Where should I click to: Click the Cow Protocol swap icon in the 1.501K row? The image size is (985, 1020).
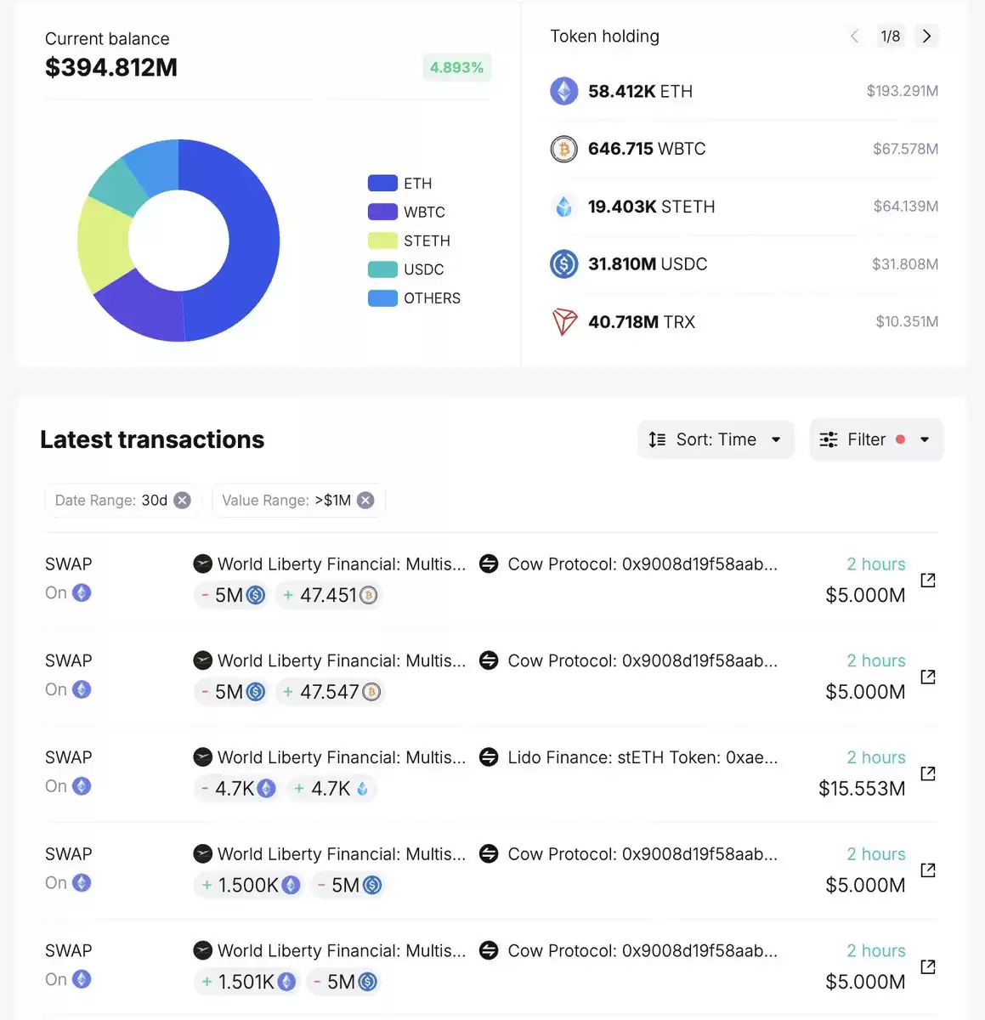[x=489, y=950]
